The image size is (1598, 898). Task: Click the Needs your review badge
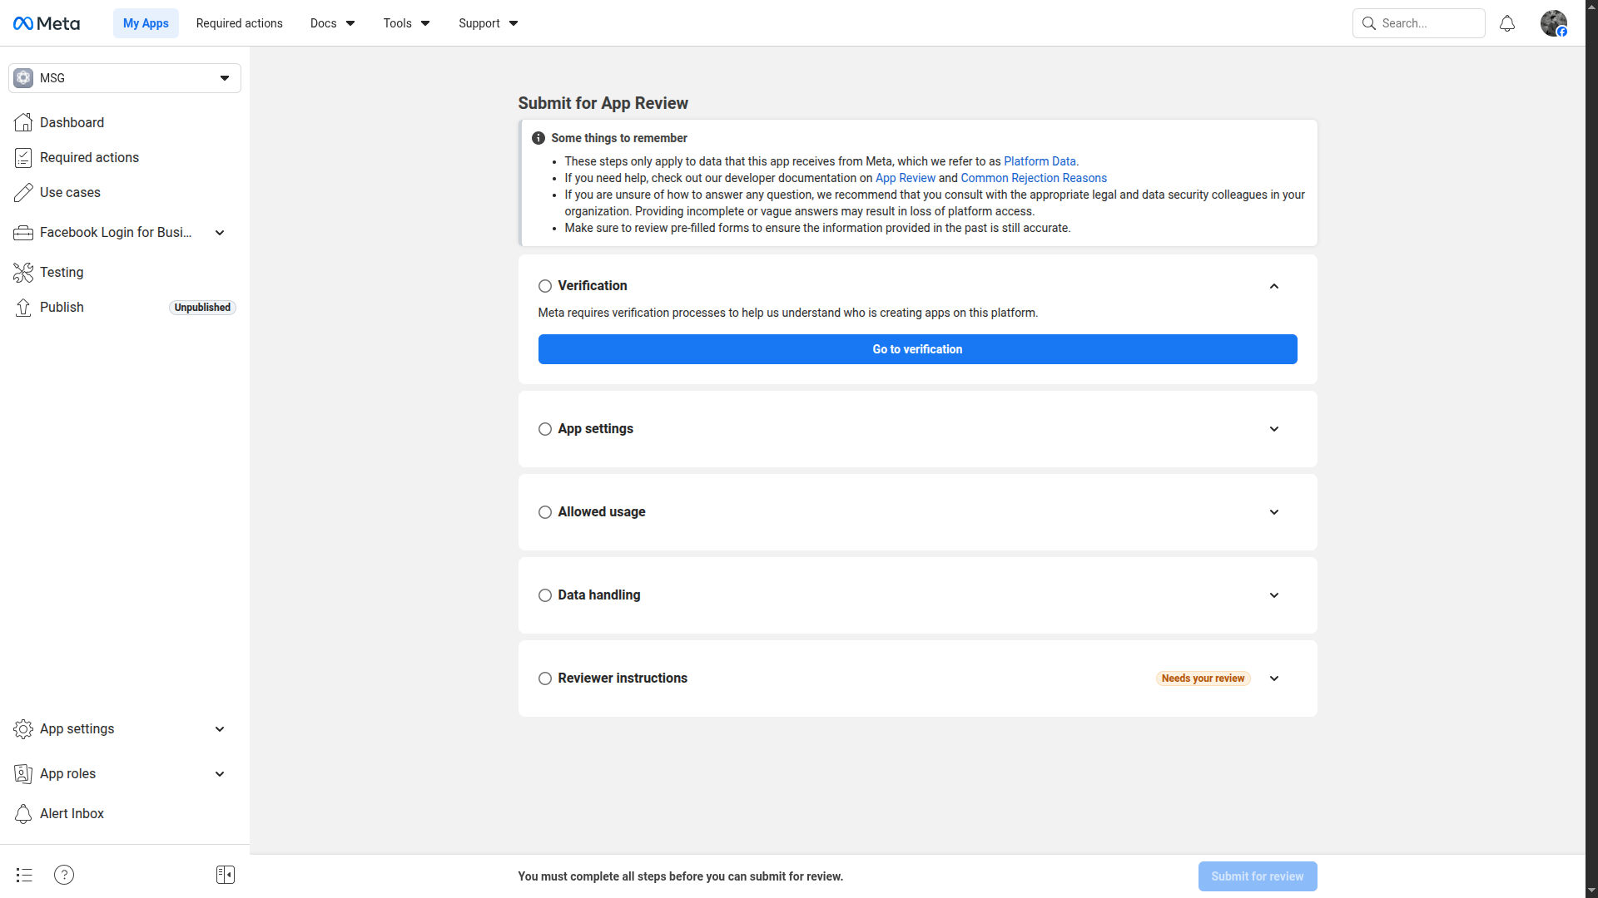click(1203, 678)
